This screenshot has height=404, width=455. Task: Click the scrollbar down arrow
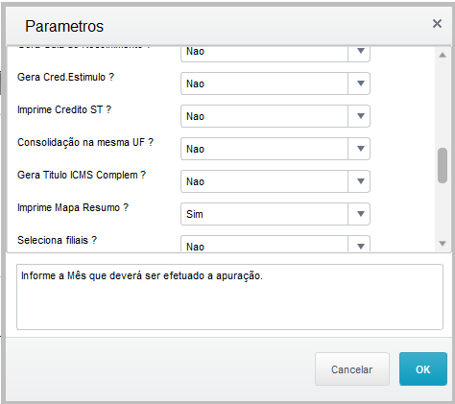coord(443,244)
